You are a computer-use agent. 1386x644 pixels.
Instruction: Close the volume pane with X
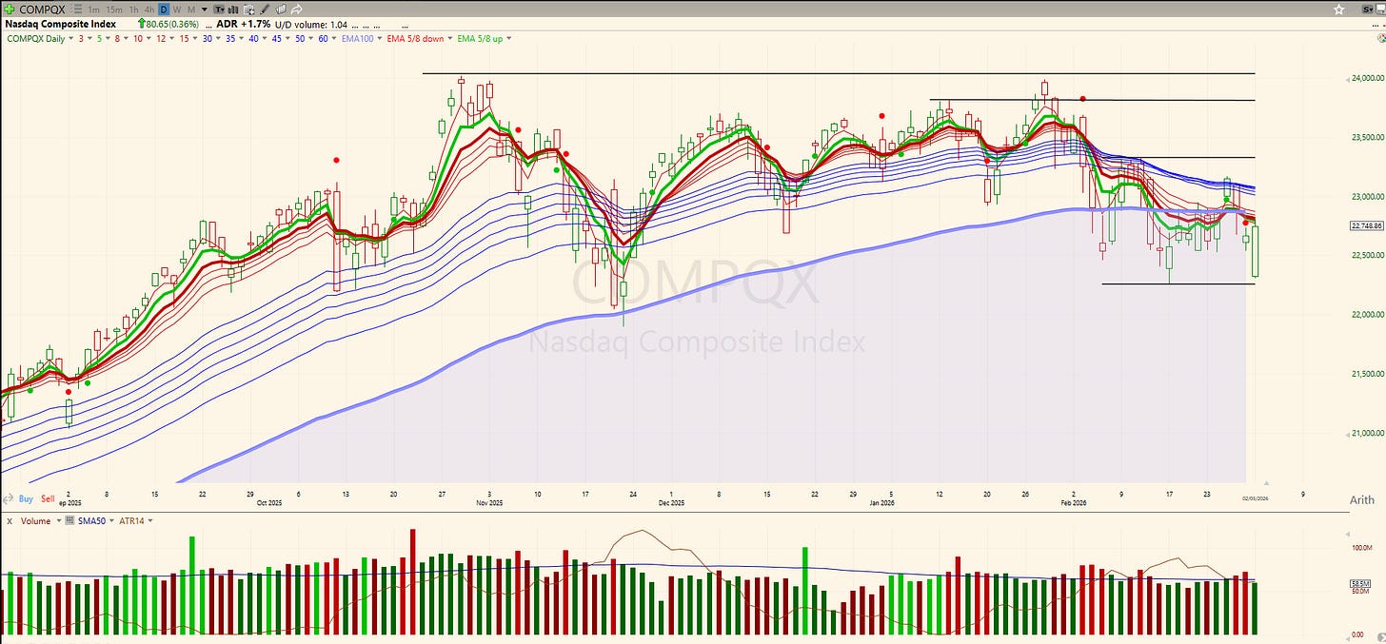10,521
